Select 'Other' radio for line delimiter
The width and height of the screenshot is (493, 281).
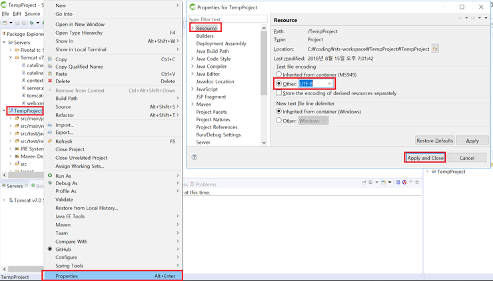tap(279, 121)
